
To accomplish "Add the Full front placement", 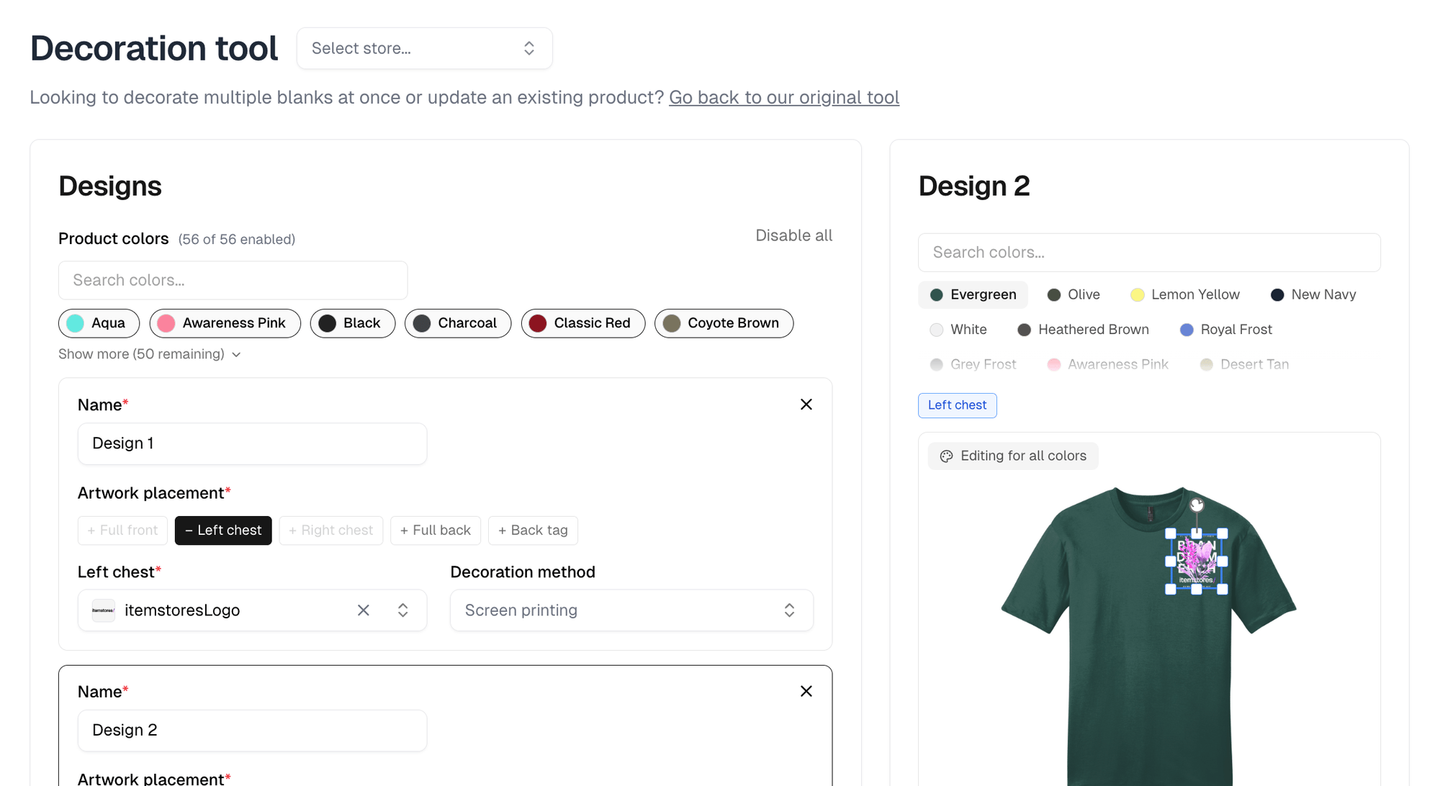I will (122, 530).
